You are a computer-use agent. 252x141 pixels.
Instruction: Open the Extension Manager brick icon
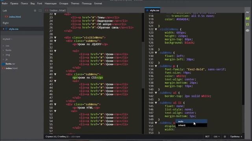tap(248, 18)
